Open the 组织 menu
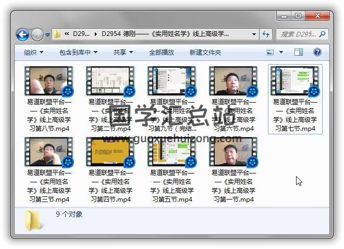Viewport: 344px width, 249px height. [x=33, y=52]
